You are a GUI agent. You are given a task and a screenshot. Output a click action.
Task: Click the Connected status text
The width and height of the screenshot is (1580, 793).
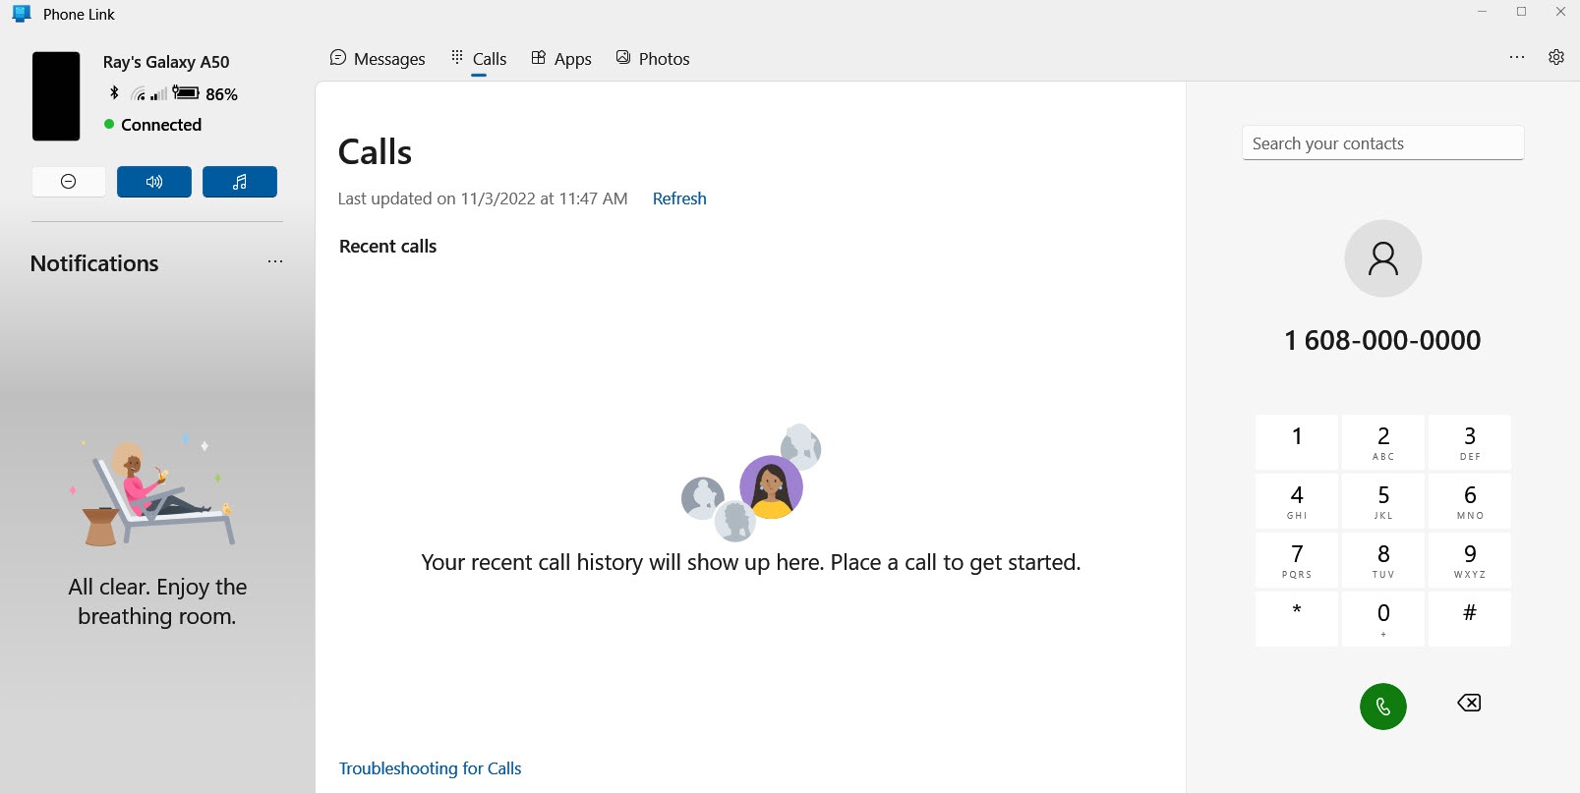click(x=161, y=125)
